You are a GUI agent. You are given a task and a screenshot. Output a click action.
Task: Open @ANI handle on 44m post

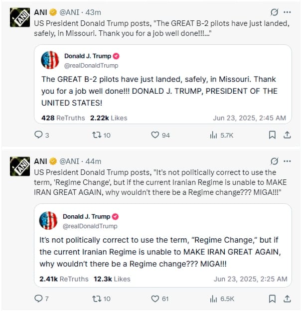69,161
